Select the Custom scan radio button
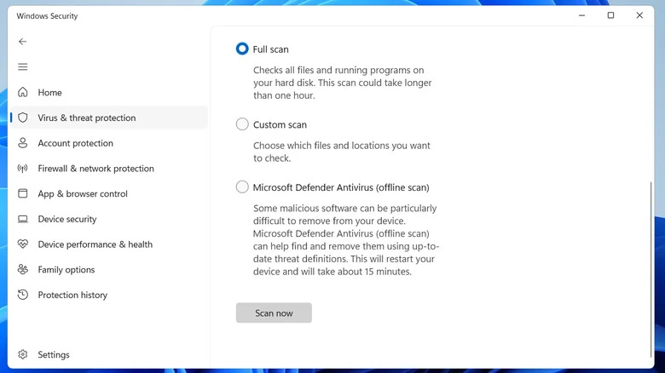Screen dimensions: 665x373 (x=242, y=124)
